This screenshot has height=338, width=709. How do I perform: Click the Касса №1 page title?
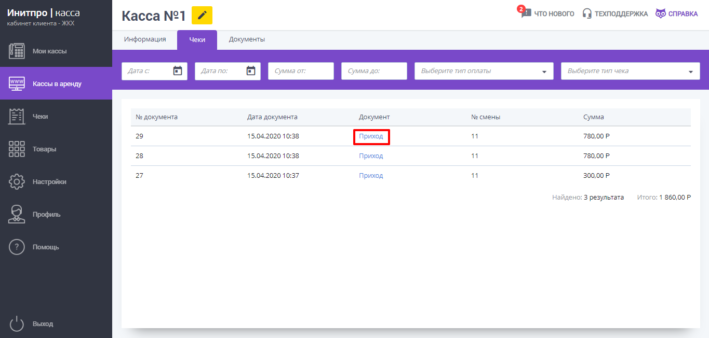(x=154, y=16)
